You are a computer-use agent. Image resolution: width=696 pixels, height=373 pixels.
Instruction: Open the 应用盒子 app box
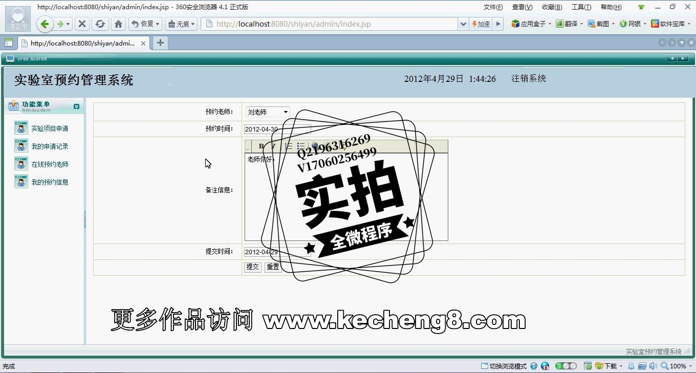[x=529, y=24]
